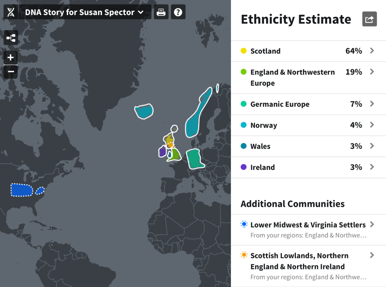Click the yellow Scotland color dot

point(244,51)
